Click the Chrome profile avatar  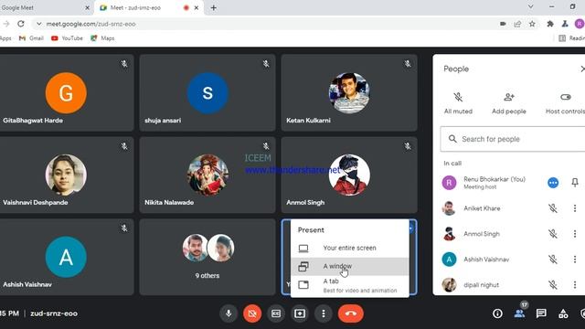[580, 24]
